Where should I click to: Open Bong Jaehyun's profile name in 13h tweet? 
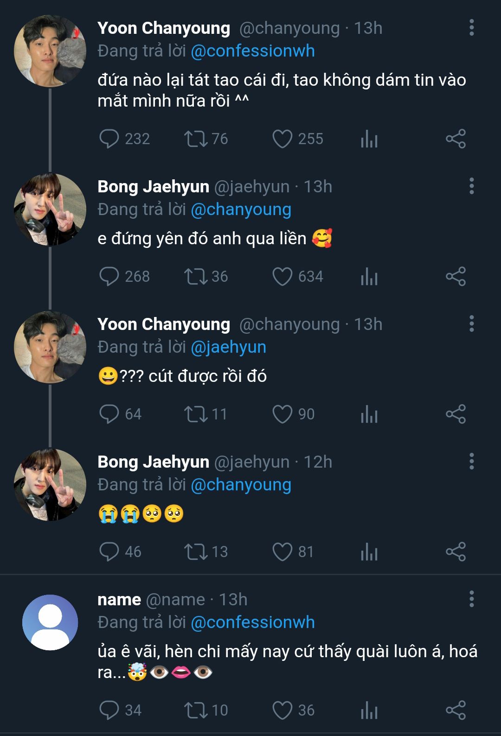pos(153,187)
